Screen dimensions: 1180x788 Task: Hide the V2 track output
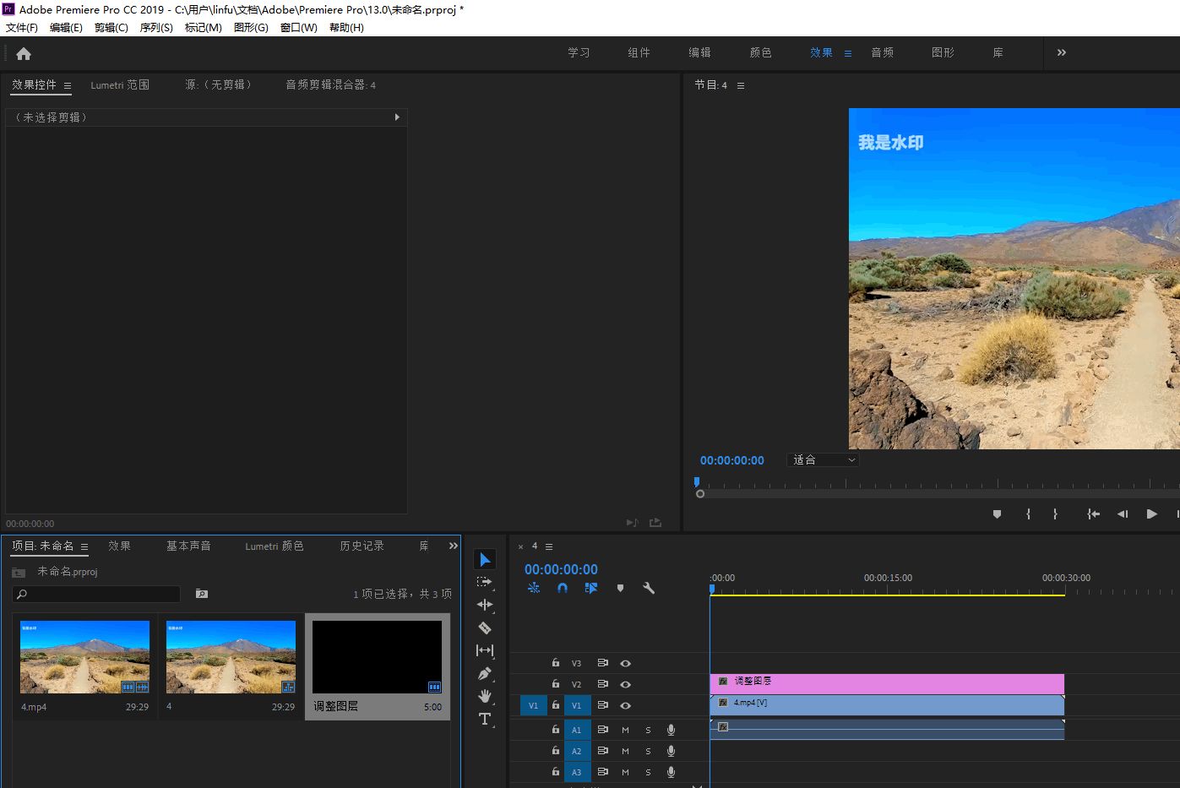(x=625, y=684)
